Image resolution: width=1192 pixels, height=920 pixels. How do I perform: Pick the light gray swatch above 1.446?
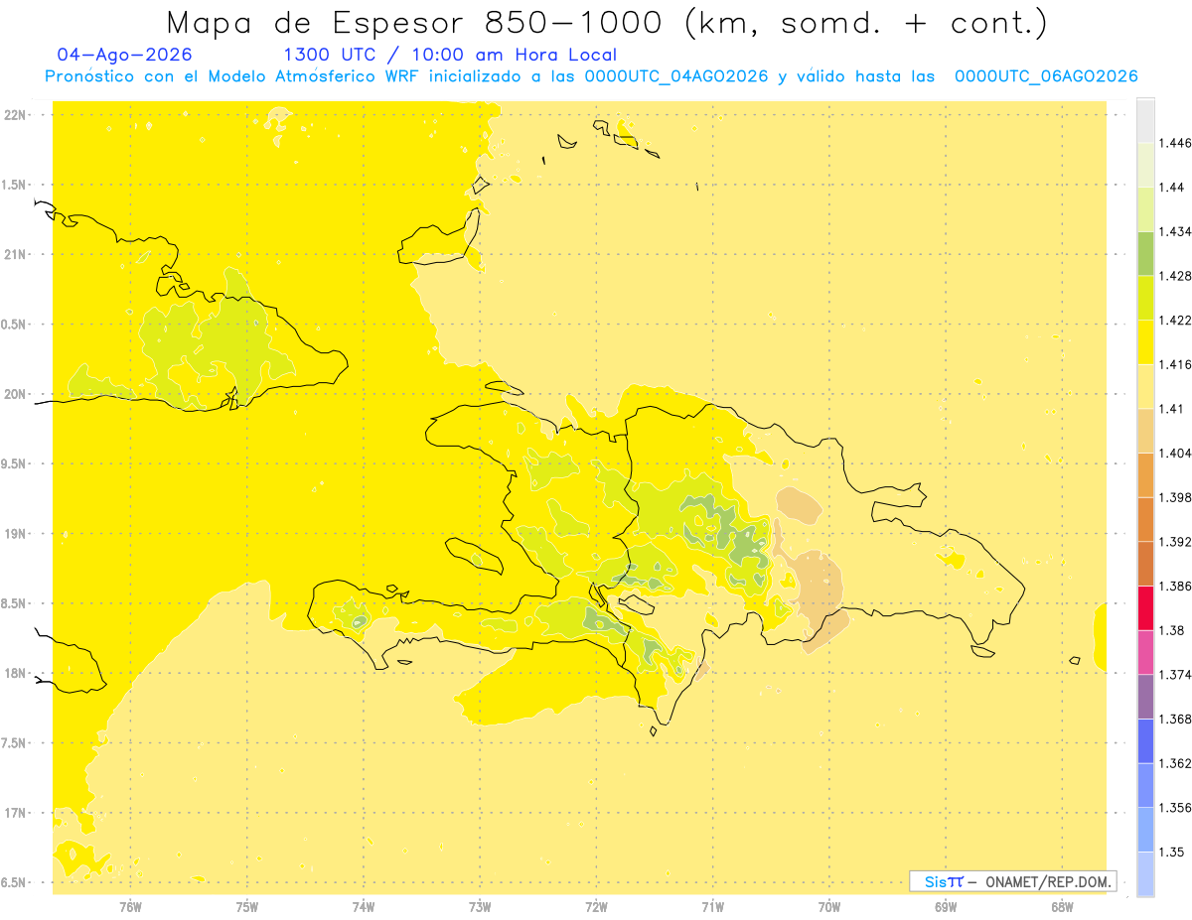pos(1145,120)
